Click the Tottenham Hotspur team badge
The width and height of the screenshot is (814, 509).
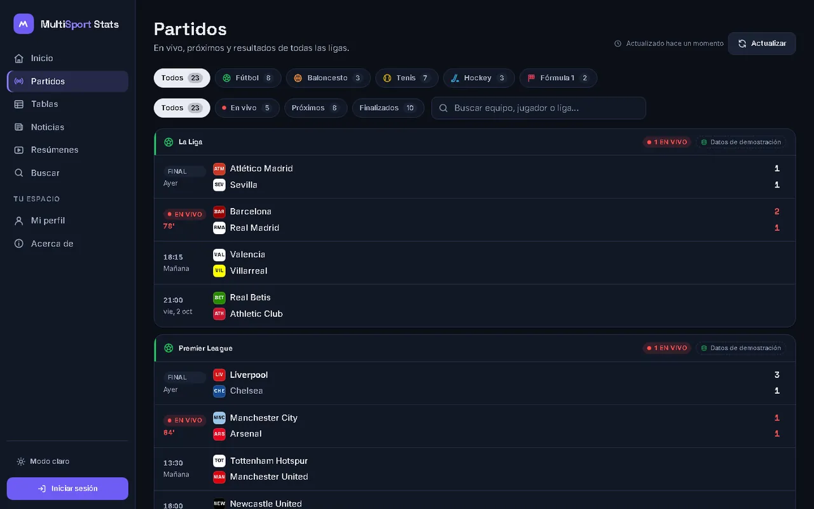tap(219, 461)
